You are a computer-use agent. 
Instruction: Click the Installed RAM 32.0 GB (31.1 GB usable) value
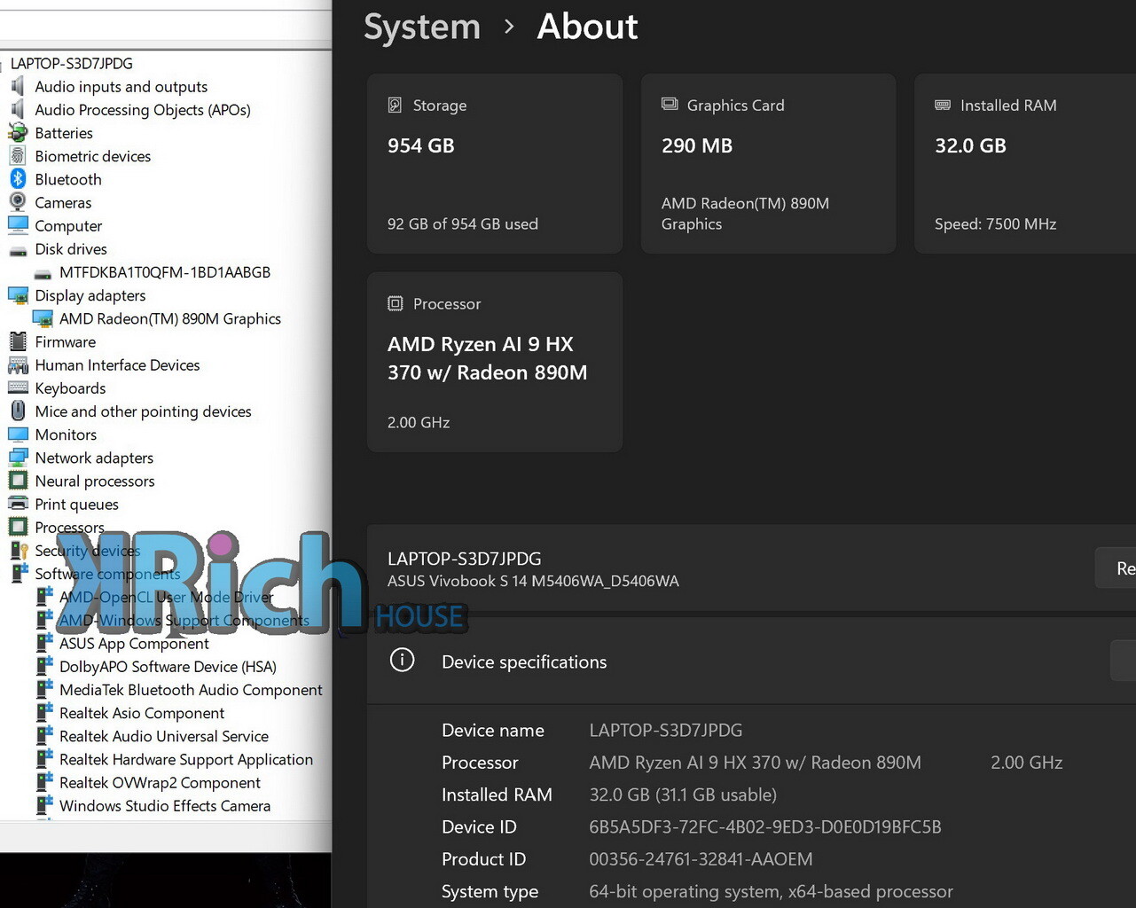683,794
